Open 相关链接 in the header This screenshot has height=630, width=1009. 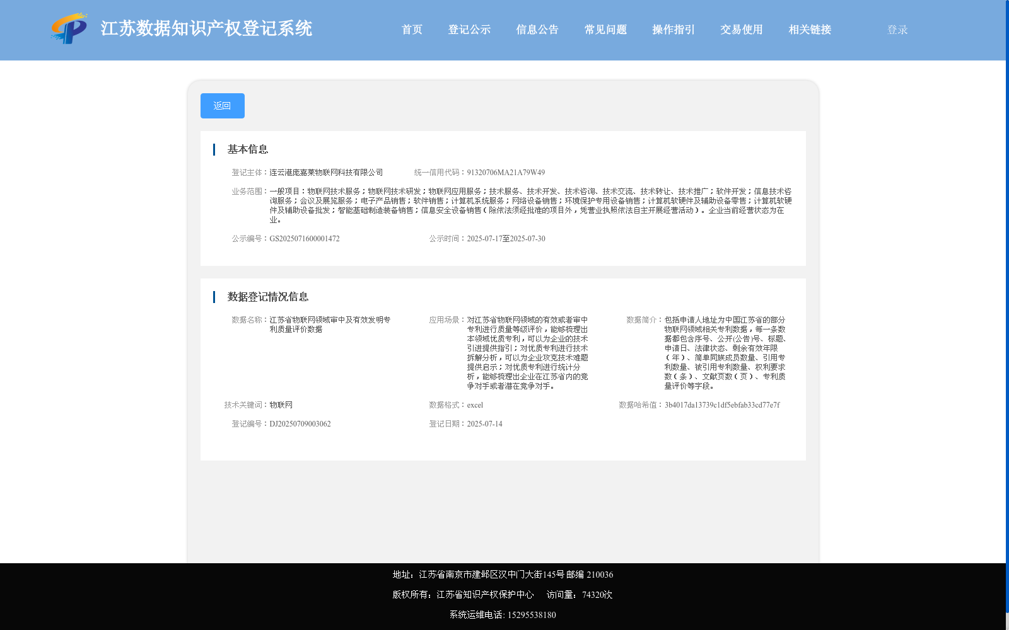810,30
